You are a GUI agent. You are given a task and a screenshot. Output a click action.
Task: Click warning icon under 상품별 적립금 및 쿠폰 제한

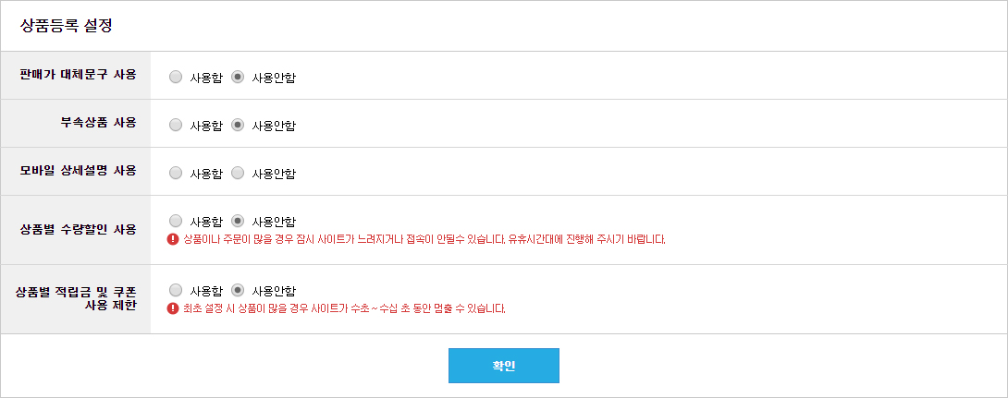tap(172, 308)
